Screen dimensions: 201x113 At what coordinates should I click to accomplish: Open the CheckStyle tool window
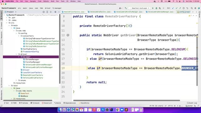pos(84,103)
